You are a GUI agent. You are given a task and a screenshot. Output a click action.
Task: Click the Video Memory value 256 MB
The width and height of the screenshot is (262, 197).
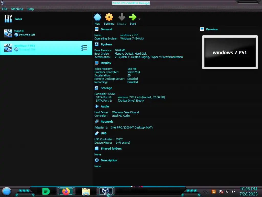[132, 69]
